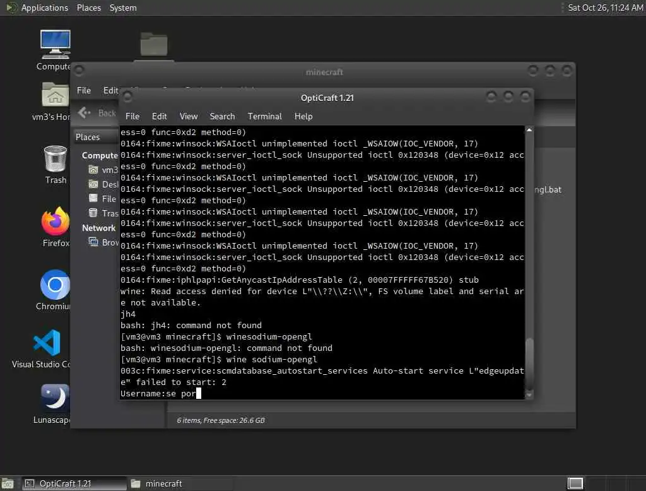Open vm3's Home folder icon

tap(56, 95)
